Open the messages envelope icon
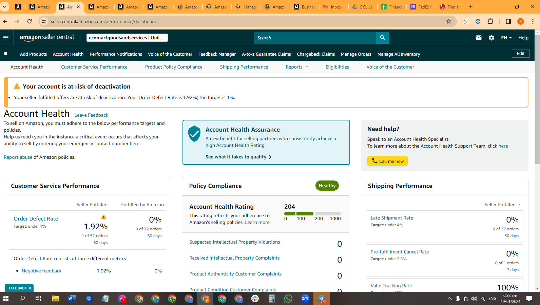Viewport: 540px width, 305px height. [x=479, y=38]
